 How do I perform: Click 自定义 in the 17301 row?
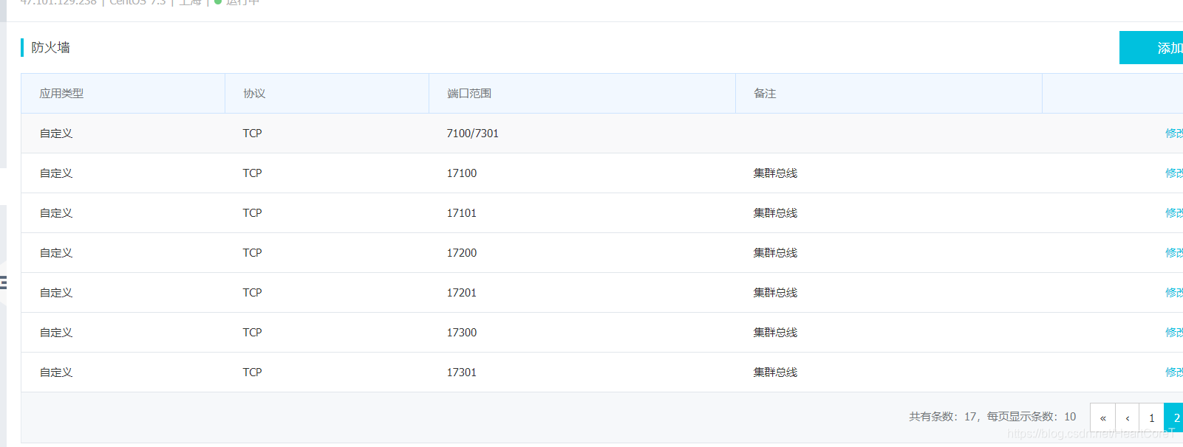pos(56,372)
